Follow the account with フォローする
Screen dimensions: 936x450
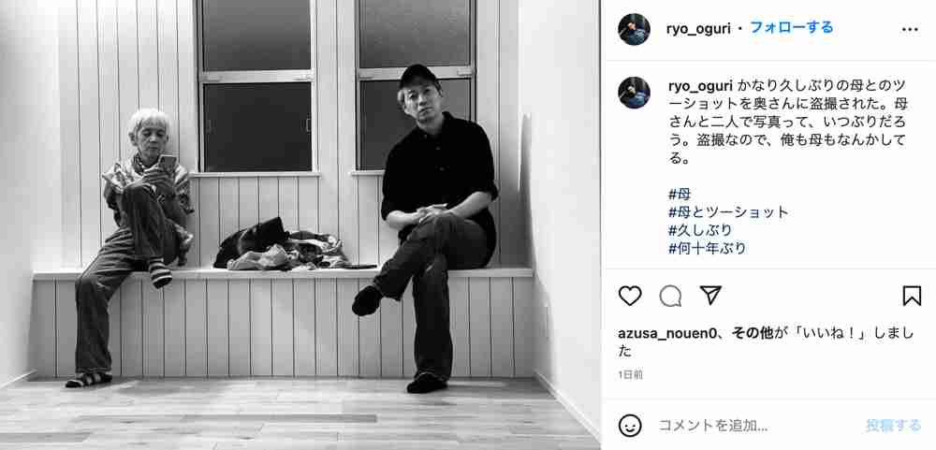click(x=791, y=27)
